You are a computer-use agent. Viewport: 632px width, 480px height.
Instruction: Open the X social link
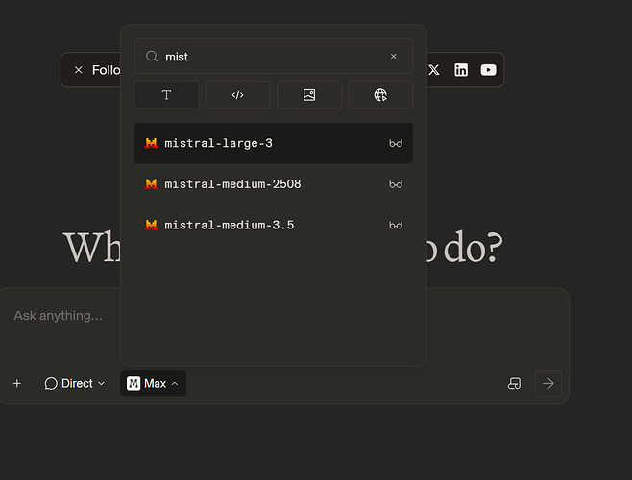434,70
